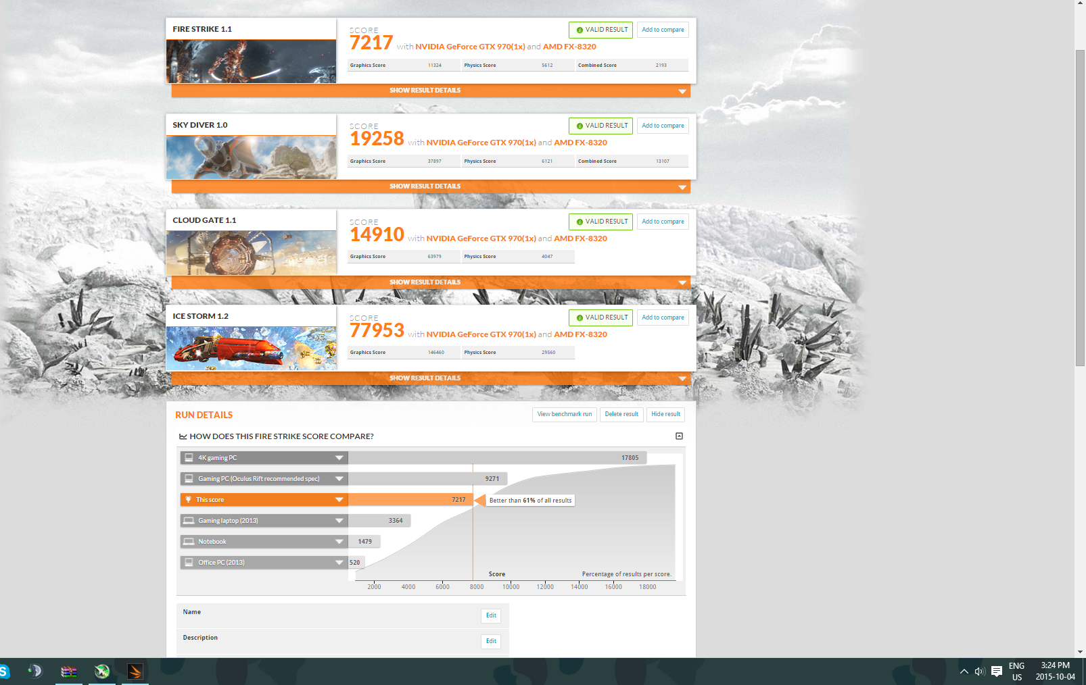The height and width of the screenshot is (685, 1086).
Task: Expand the Office PC (2013) dropdown arrow
Action: (x=339, y=562)
